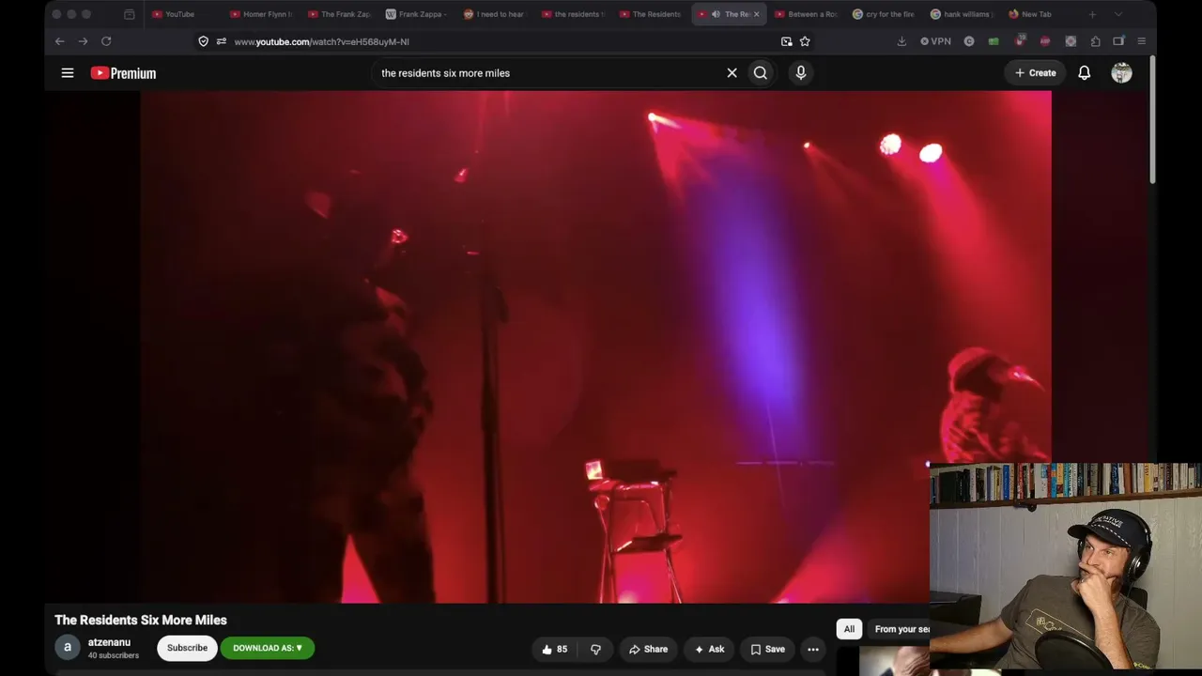This screenshot has height=676, width=1202.
Task: Mute the active tab audio icon
Action: click(x=716, y=14)
